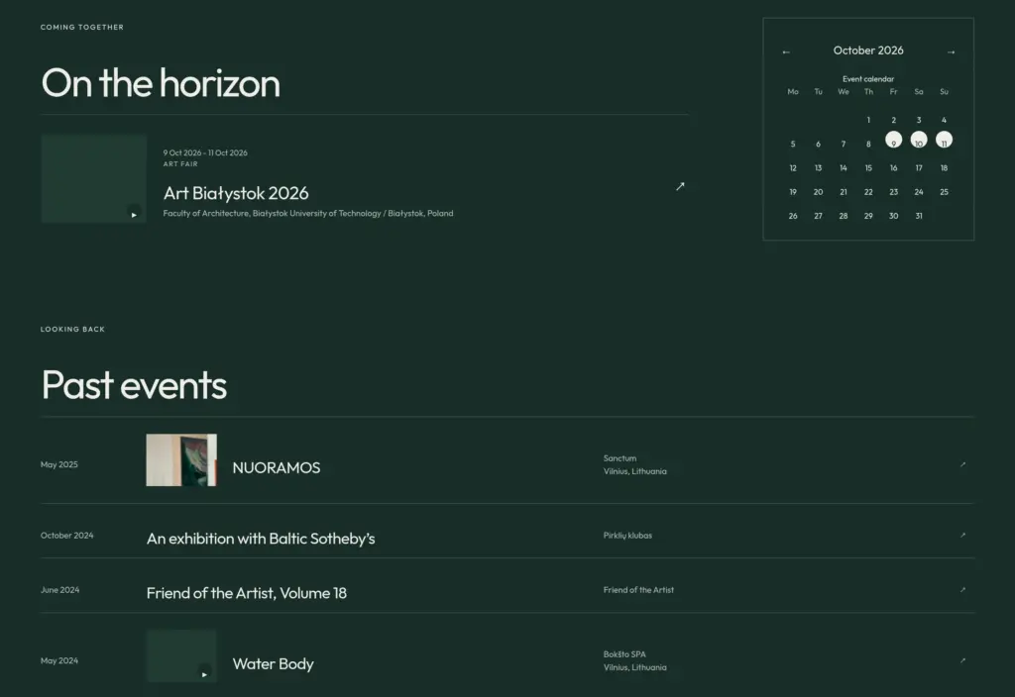Open Friend of the Artist, Volume 18
1015x697 pixels.
tap(247, 593)
